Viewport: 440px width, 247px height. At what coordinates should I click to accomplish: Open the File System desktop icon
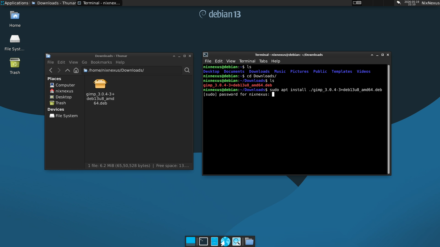[x=15, y=39]
